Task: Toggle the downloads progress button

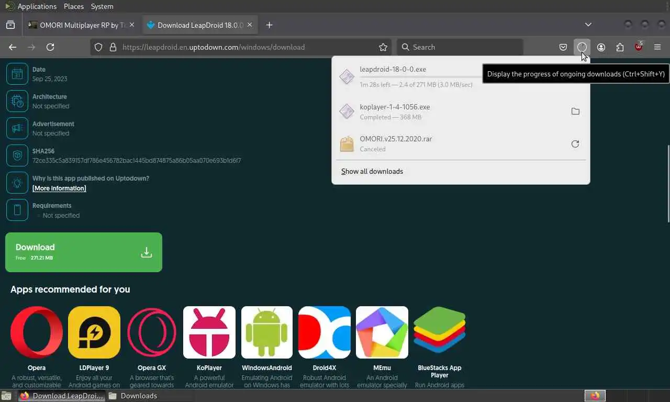Action: (x=582, y=47)
